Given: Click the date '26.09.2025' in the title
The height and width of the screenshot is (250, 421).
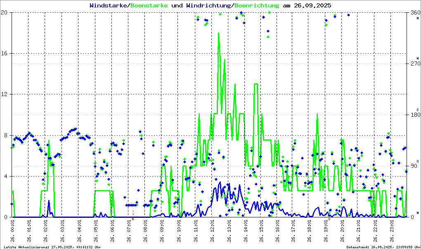Looking at the screenshot, I should point(312,5).
